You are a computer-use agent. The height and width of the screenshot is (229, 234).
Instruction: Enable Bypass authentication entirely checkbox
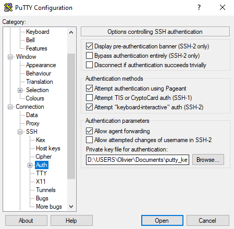pos(89,56)
